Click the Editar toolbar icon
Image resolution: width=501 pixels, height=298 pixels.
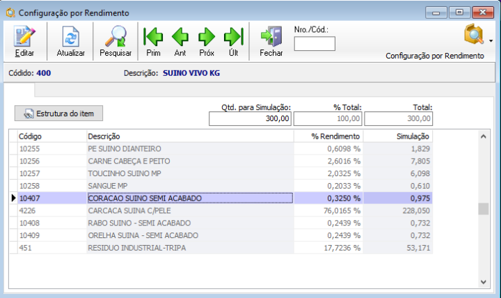(x=24, y=40)
